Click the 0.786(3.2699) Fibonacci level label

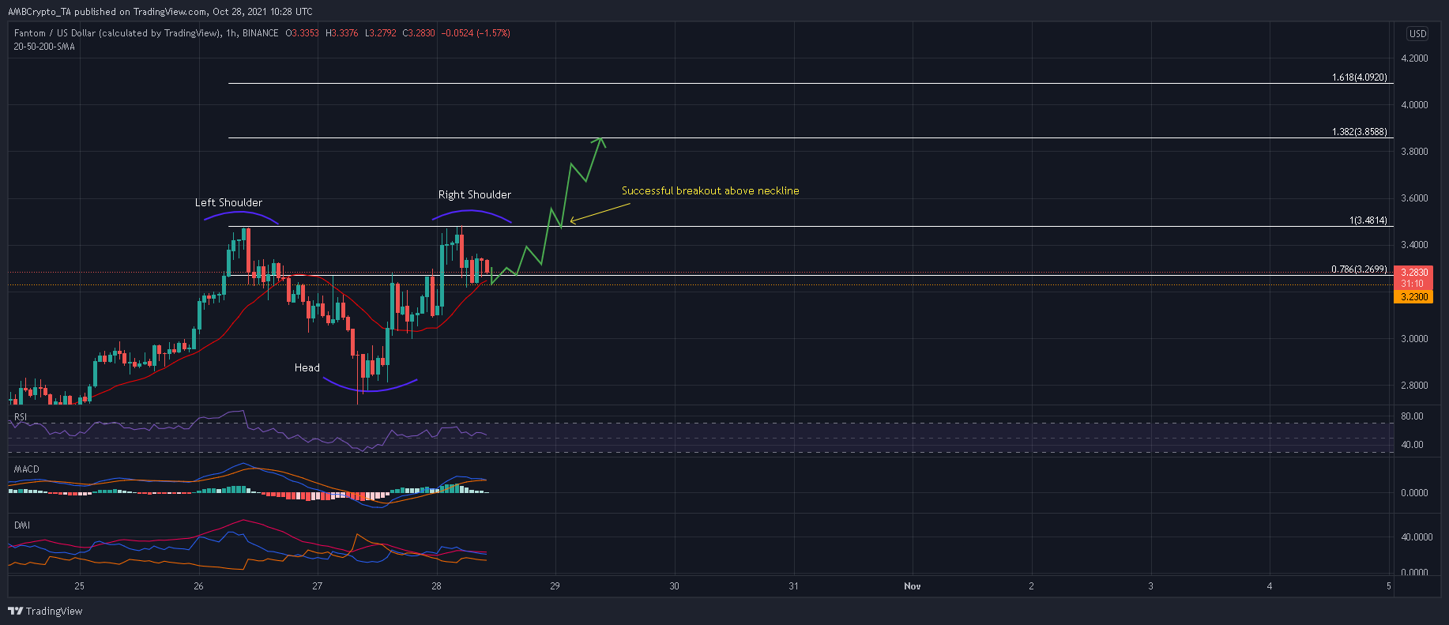coord(1359,269)
